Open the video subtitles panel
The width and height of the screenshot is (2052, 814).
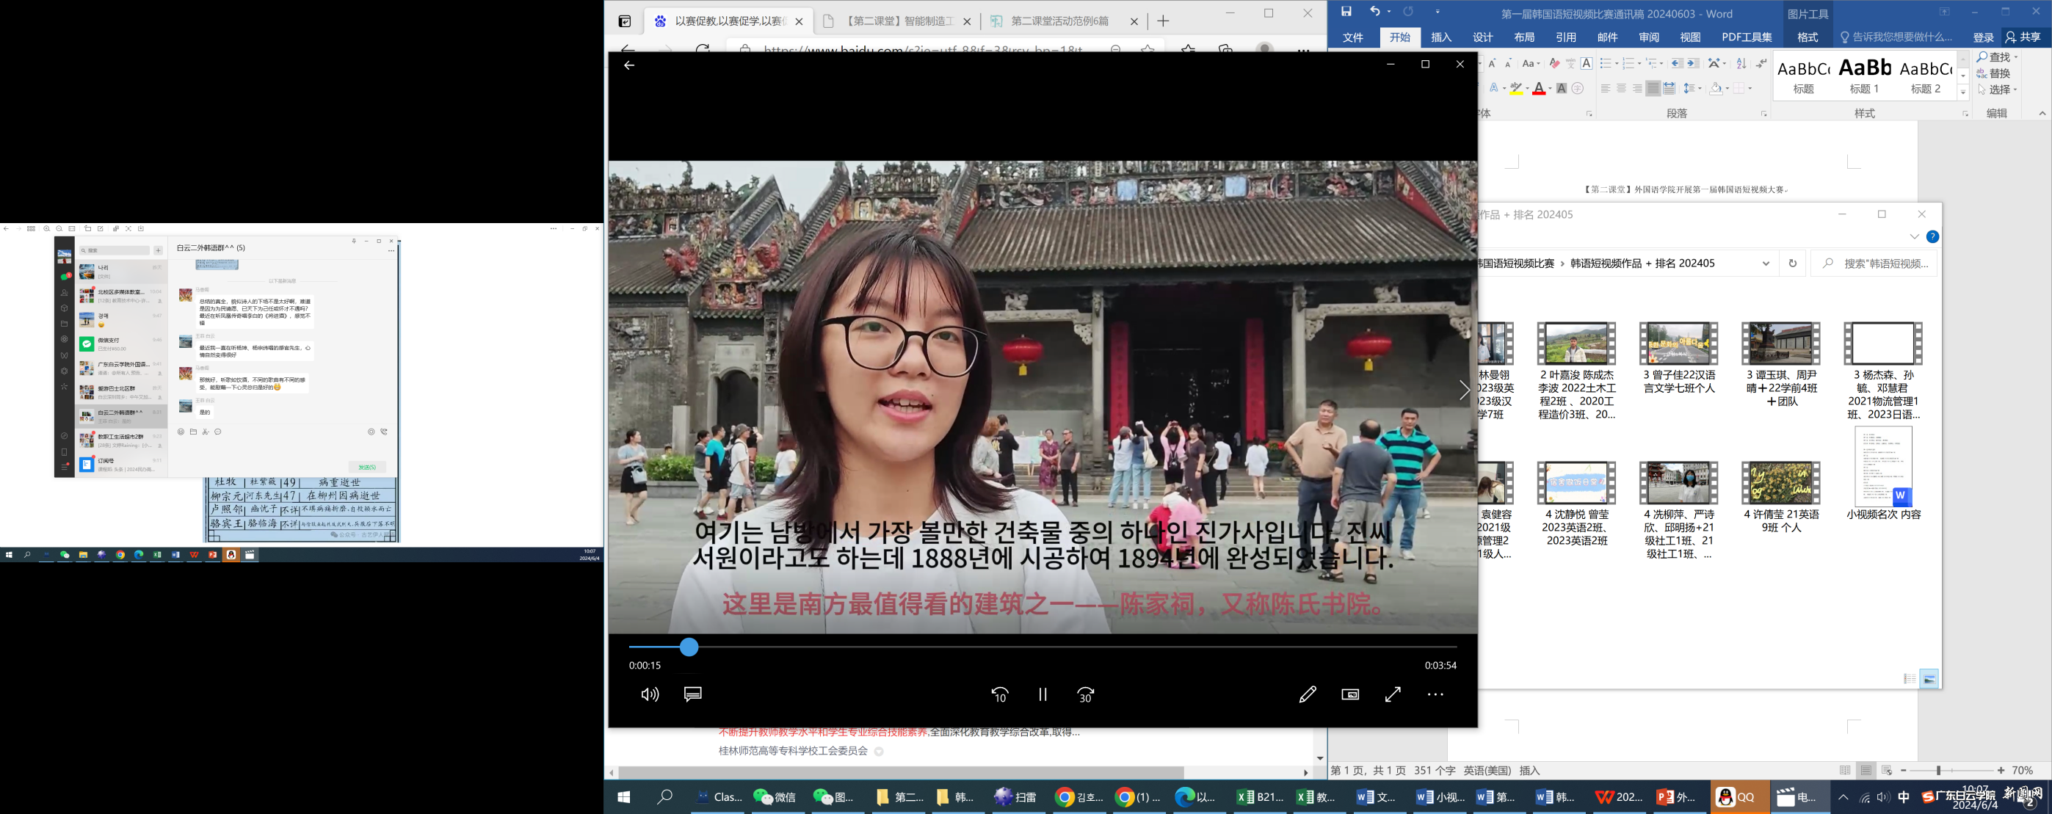click(692, 694)
